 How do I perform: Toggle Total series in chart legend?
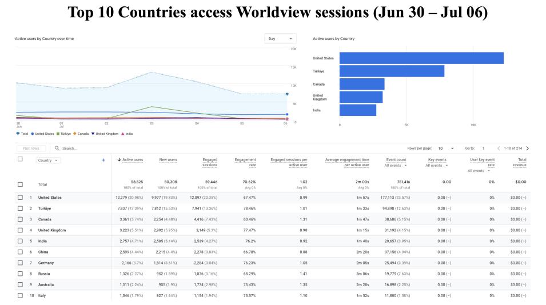pyautogui.click(x=22, y=134)
